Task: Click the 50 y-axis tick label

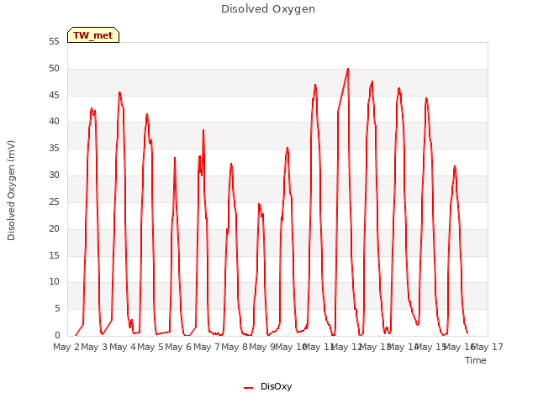Action: coord(54,69)
